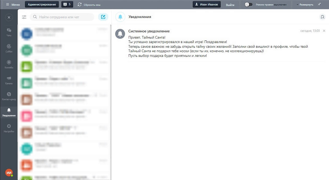Screen dimensions: 329x180
Task: Click the search field Найти сотрудника или чат
Action: pos(63,17)
